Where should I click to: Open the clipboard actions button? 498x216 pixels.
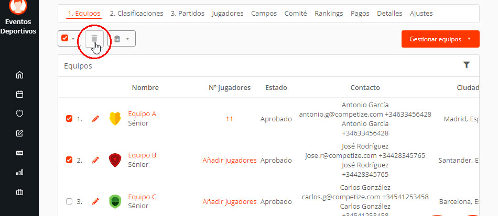pyautogui.click(x=122, y=39)
